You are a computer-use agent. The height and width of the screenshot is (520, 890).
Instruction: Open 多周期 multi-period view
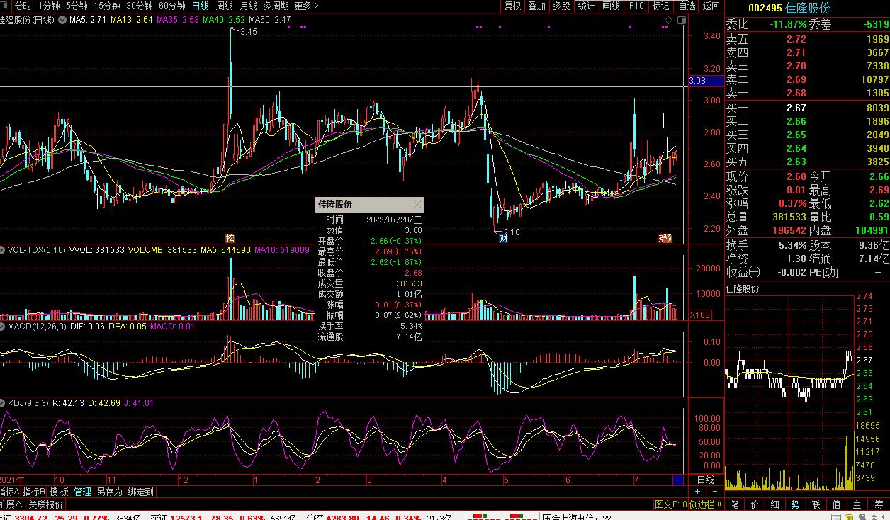click(276, 6)
